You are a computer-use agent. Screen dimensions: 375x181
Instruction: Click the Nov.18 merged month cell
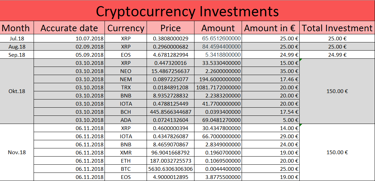[17, 152]
